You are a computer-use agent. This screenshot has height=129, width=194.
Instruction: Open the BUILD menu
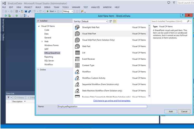click(38, 7)
